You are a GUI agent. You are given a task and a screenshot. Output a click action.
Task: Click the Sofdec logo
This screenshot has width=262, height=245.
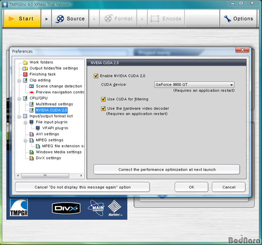(x=115, y=208)
